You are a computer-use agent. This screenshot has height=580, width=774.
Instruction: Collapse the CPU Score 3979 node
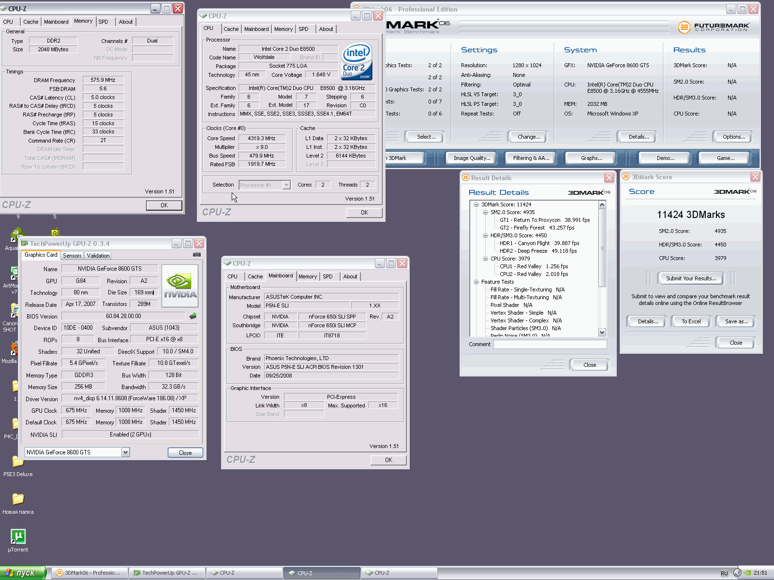pos(485,259)
